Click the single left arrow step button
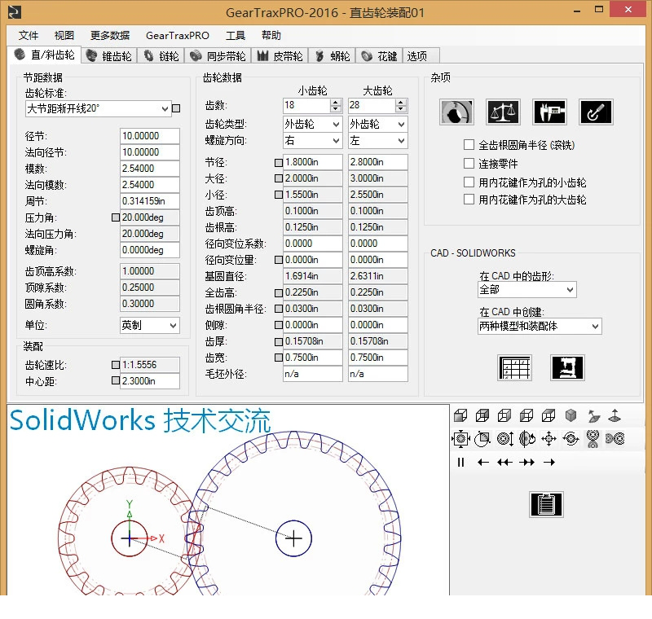The height and width of the screenshot is (619, 652). [482, 462]
